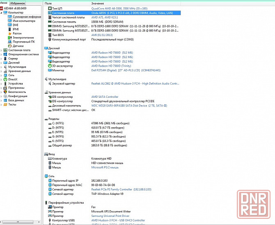This screenshot has width=275, height=225.
Task: Click the Операционная система Windows icon
Action: coord(5,54)
